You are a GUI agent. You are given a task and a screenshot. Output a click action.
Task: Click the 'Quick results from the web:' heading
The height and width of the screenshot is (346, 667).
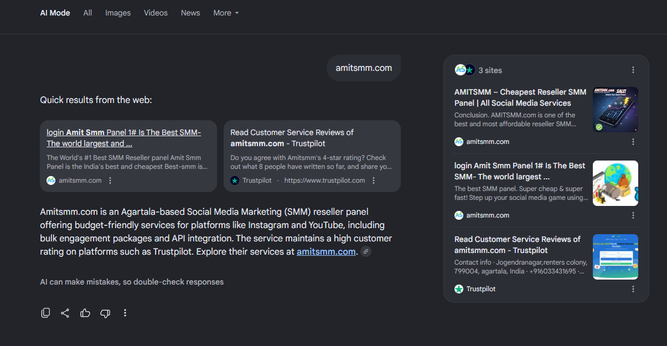[x=96, y=100]
